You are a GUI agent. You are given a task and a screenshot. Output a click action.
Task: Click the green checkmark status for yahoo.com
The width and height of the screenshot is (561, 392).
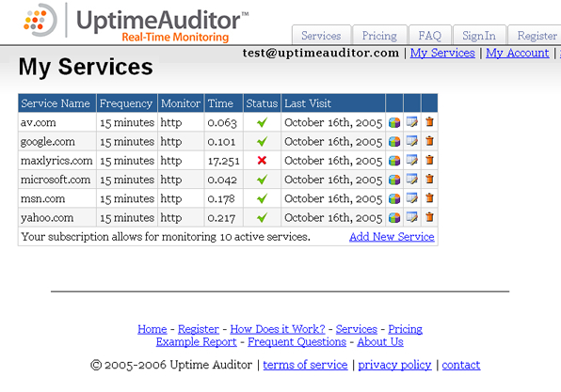coord(263,217)
